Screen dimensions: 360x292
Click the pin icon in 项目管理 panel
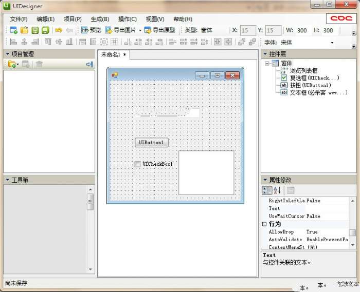(89, 64)
